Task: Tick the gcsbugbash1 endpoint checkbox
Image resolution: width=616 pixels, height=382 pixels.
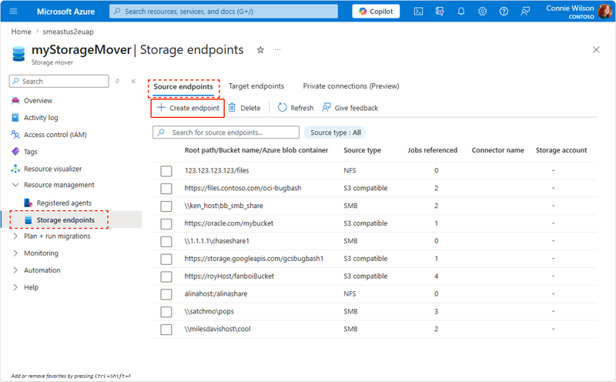Action: tap(166, 259)
